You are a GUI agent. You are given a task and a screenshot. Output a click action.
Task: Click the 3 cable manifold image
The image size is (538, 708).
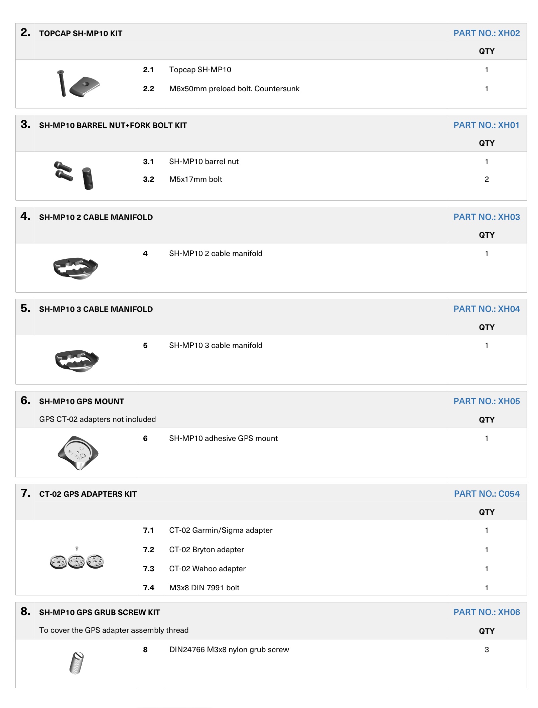(x=77, y=361)
